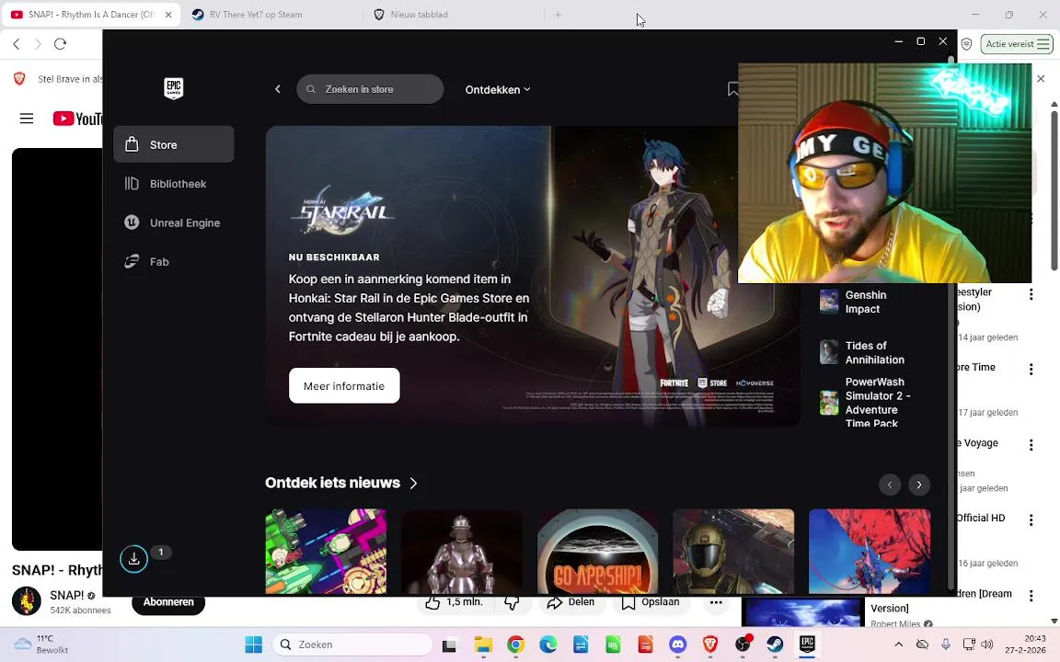
Task: Show hidden system tray icons
Action: tap(898, 645)
